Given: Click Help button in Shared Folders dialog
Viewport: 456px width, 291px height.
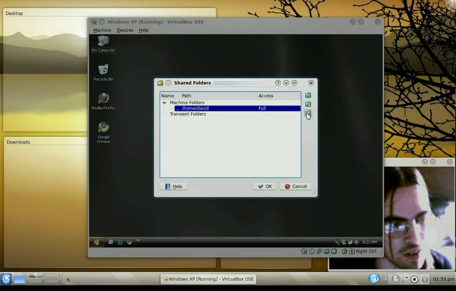Looking at the screenshot, I should tap(174, 186).
